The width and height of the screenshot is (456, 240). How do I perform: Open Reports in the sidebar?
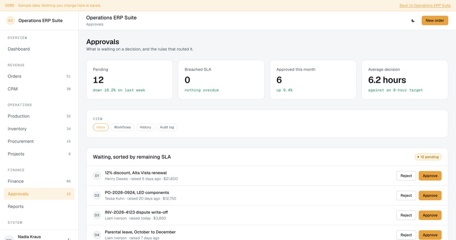[x=39, y=206]
